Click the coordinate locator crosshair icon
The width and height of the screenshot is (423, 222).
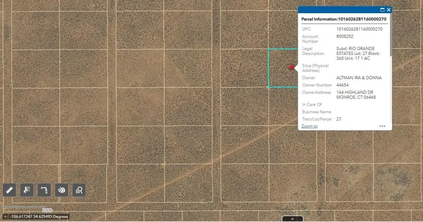point(5,217)
